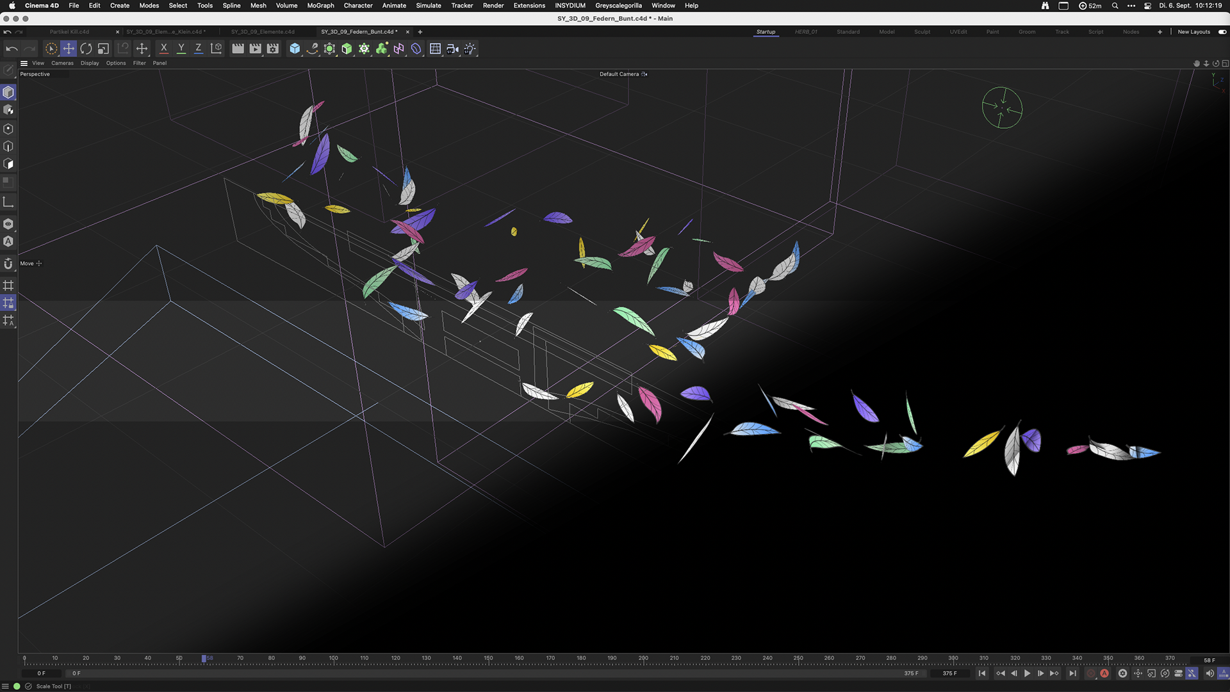Click the Render View clapperboard icon
The height and width of the screenshot is (692, 1230).
[238, 49]
